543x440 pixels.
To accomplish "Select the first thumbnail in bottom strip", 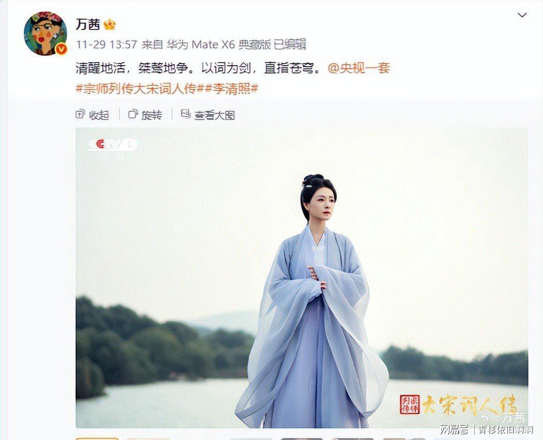I will pyautogui.click(x=97, y=438).
